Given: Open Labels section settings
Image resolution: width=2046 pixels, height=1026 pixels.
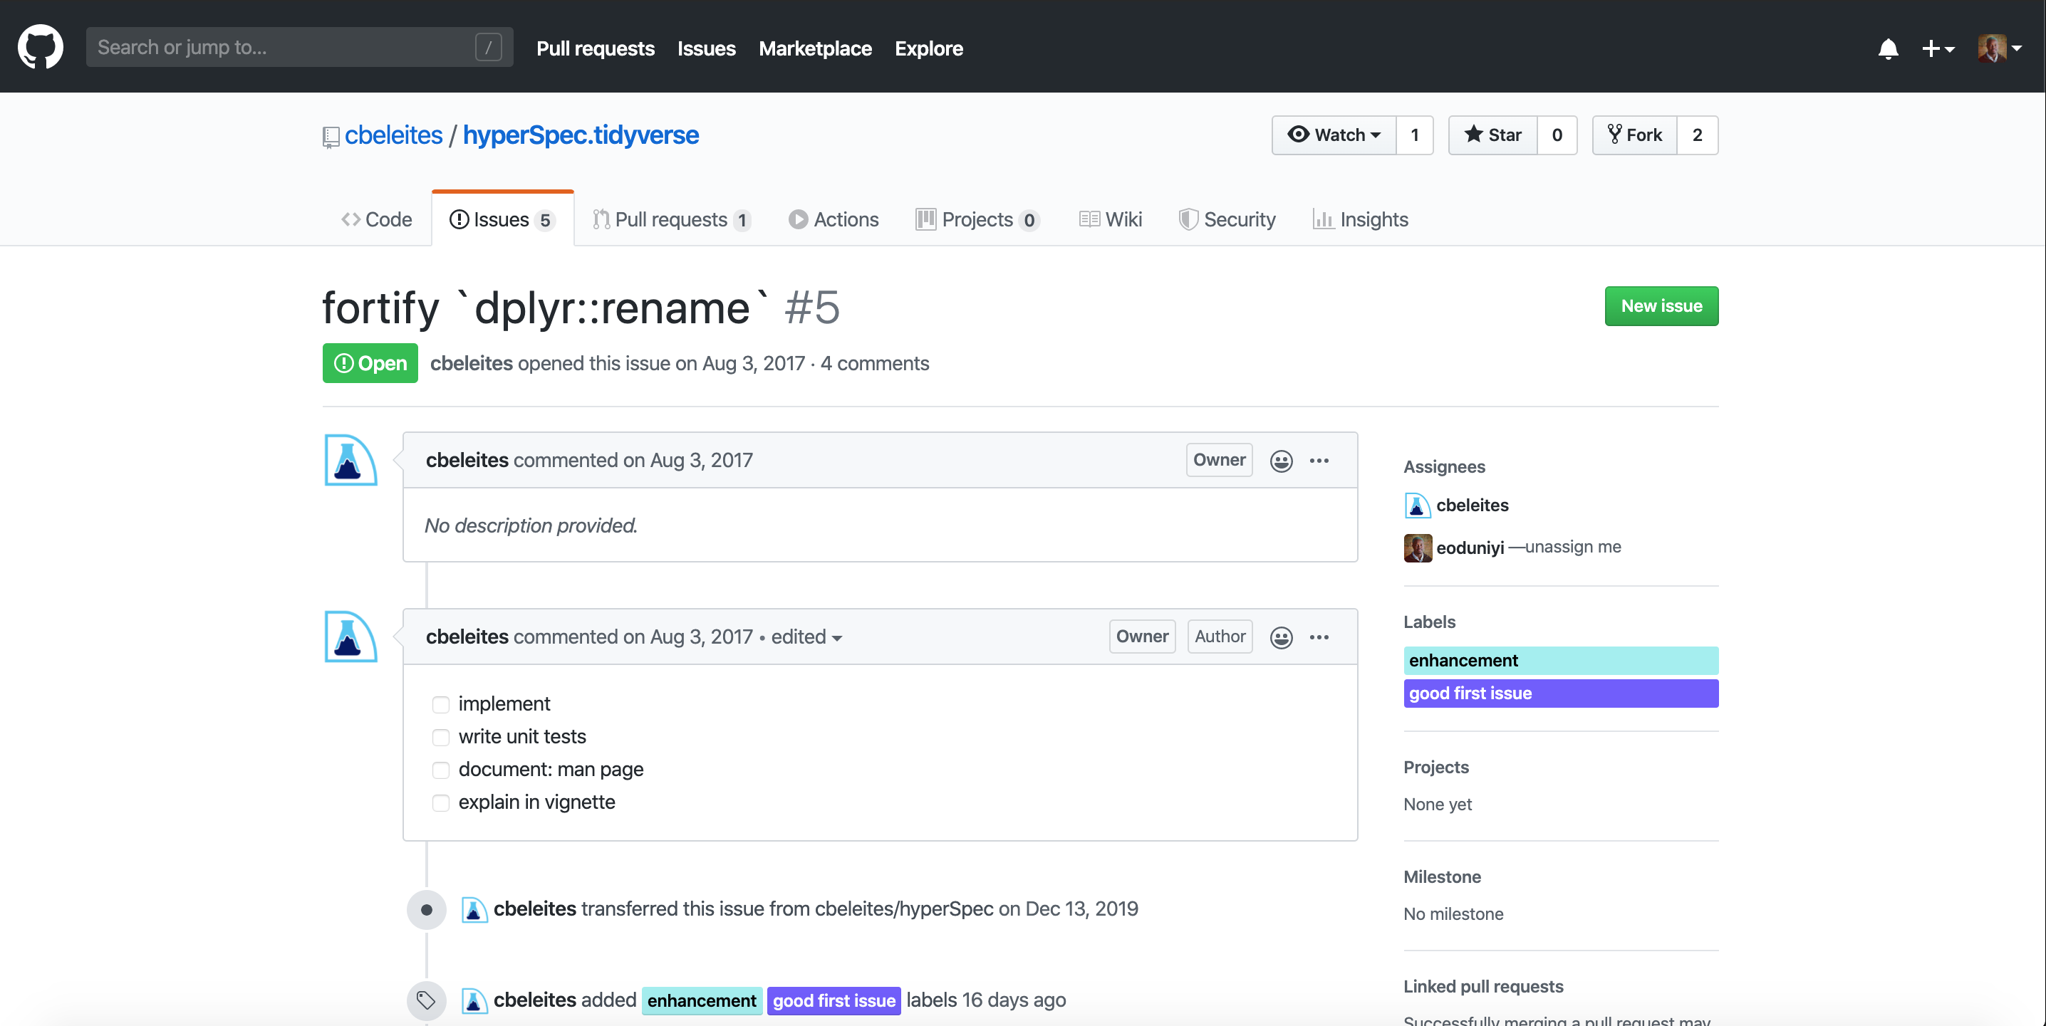Looking at the screenshot, I should point(1429,622).
